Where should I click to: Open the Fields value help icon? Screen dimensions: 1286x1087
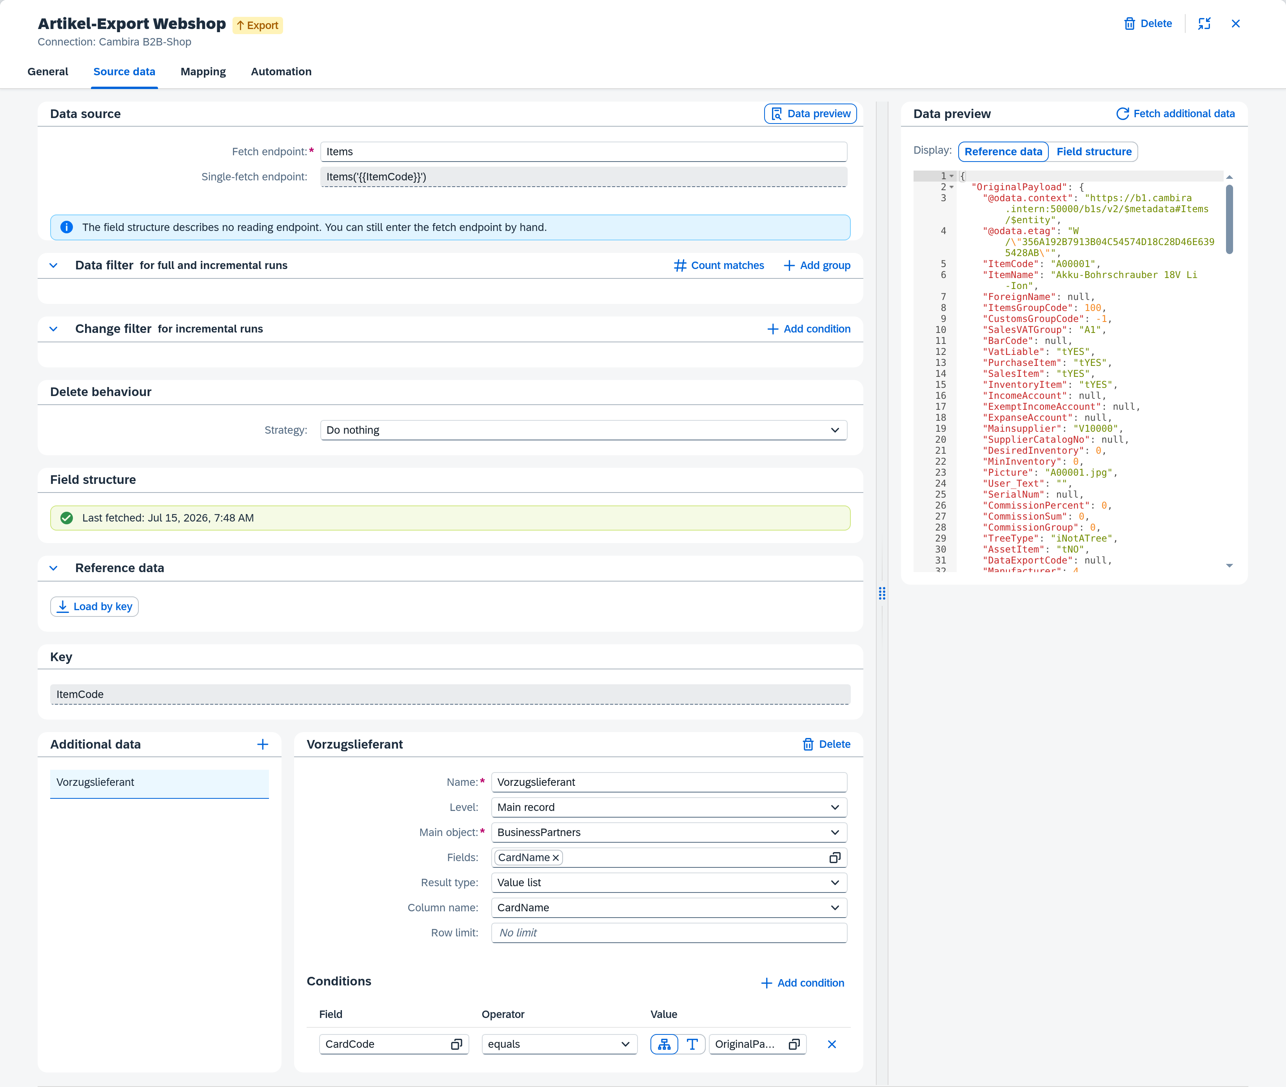(x=835, y=858)
